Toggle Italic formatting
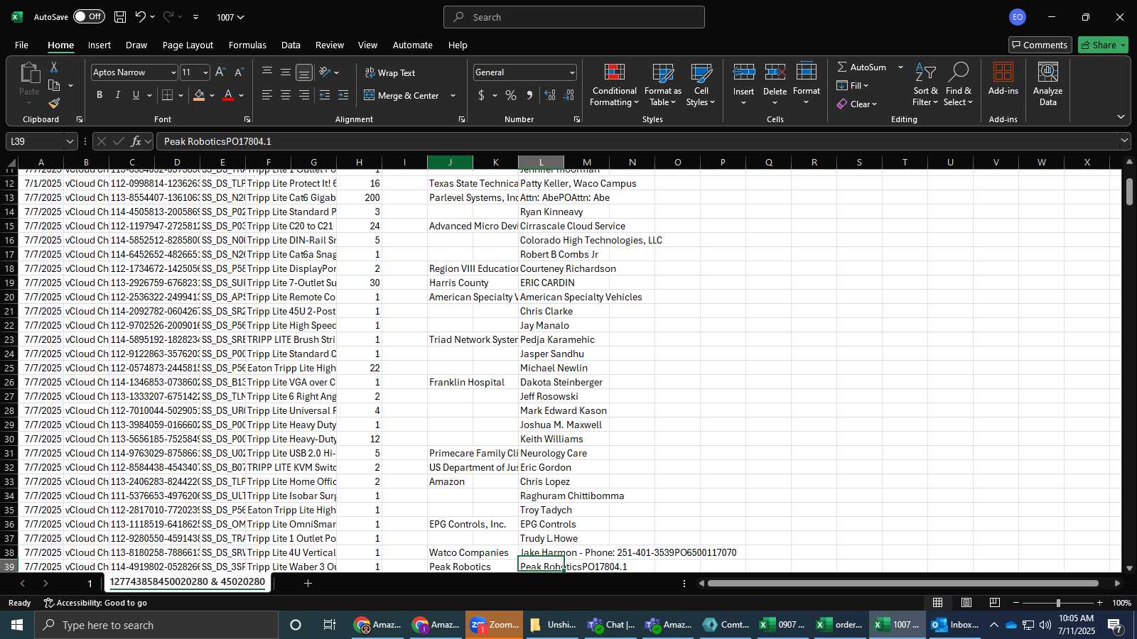 pyautogui.click(x=118, y=95)
